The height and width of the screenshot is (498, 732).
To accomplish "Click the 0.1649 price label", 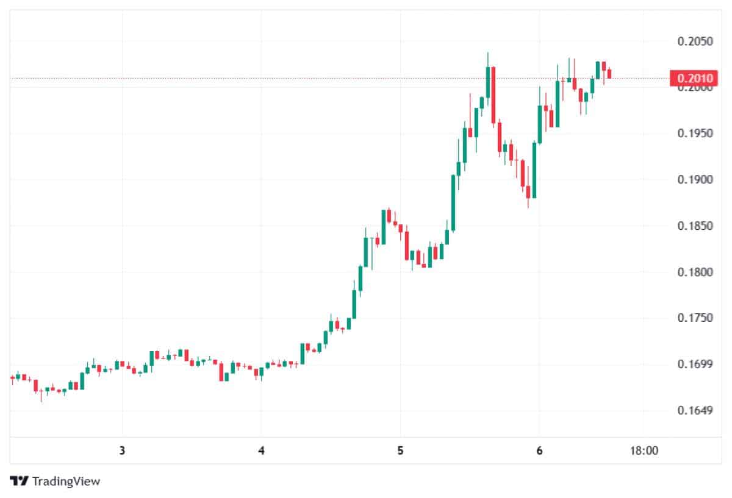I will point(695,410).
